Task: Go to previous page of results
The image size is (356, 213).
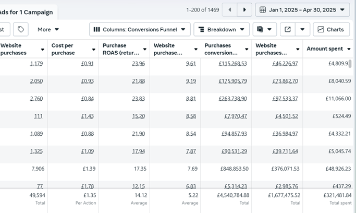Action: pyautogui.click(x=229, y=10)
